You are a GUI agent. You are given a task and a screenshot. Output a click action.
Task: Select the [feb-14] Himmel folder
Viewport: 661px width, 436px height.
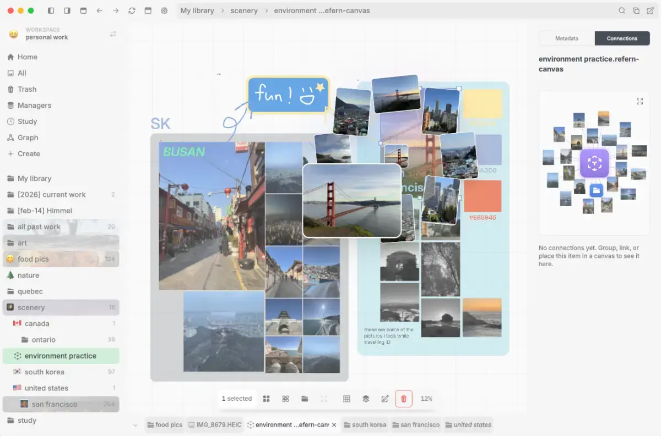pos(61,211)
